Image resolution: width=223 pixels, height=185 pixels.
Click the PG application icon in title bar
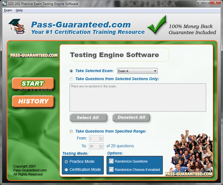[x=4, y=3]
